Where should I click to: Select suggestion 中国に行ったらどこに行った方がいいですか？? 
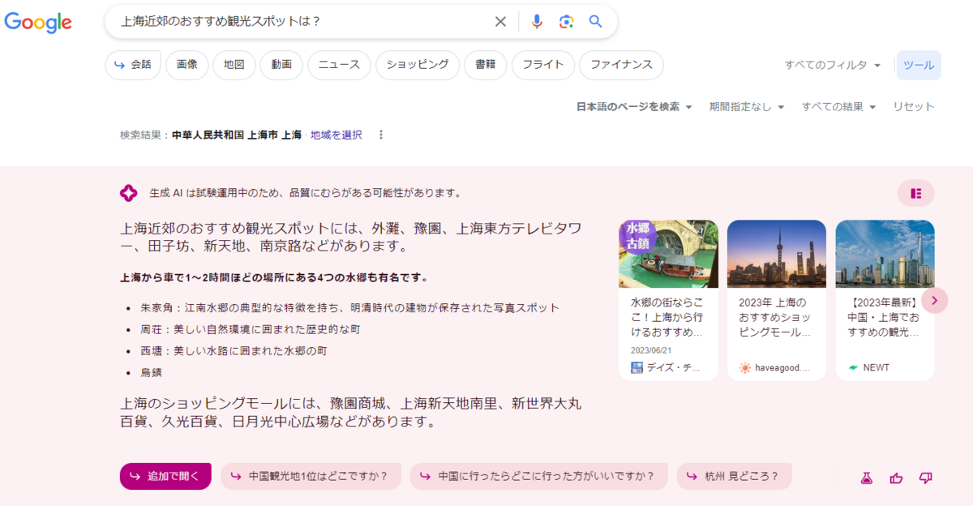(539, 476)
